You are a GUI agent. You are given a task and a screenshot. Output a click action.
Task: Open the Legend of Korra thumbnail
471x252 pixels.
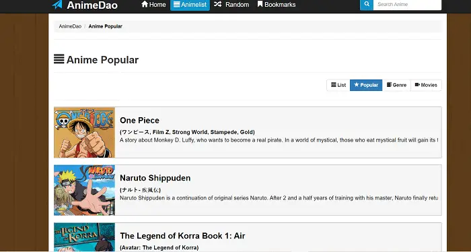pyautogui.click(x=84, y=237)
